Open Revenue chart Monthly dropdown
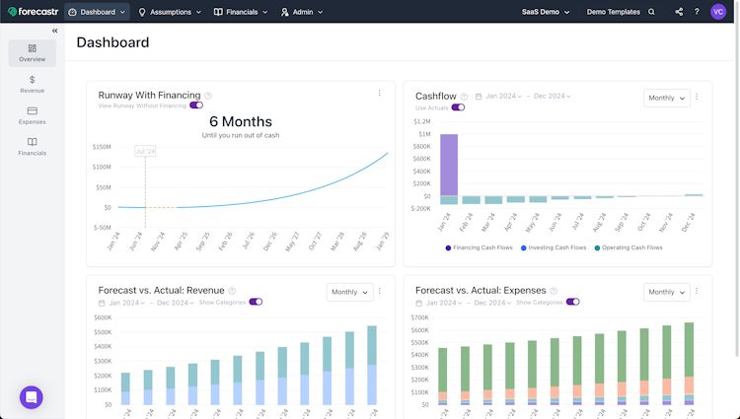The height and width of the screenshot is (419, 740). [x=349, y=292]
